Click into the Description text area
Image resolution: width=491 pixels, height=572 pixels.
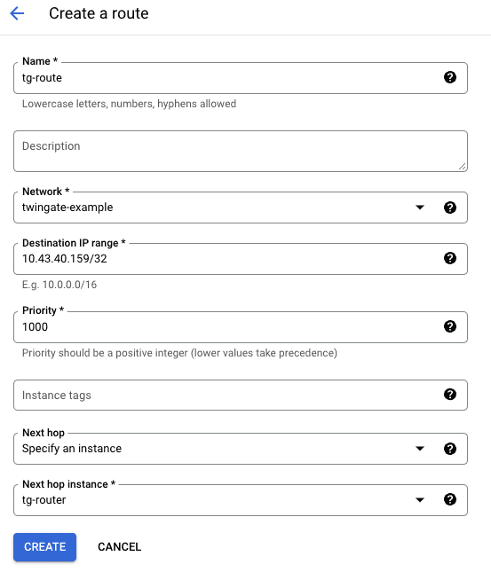pyautogui.click(x=241, y=151)
